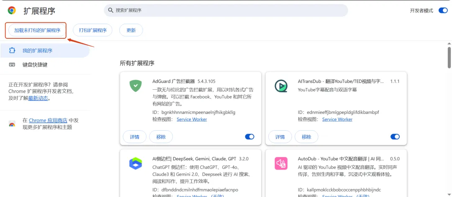Click the 搜索扩展程序 search field

226,10
